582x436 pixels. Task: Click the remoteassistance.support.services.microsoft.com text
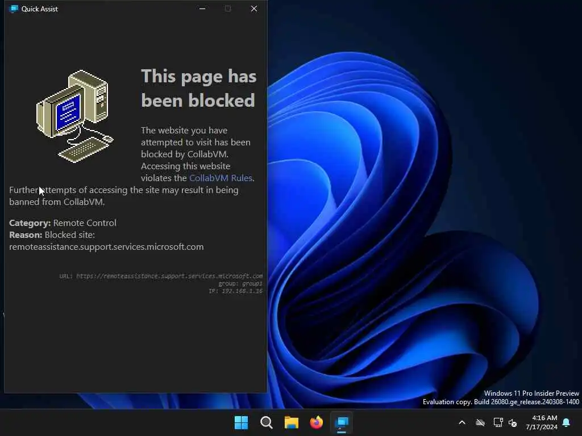point(106,247)
